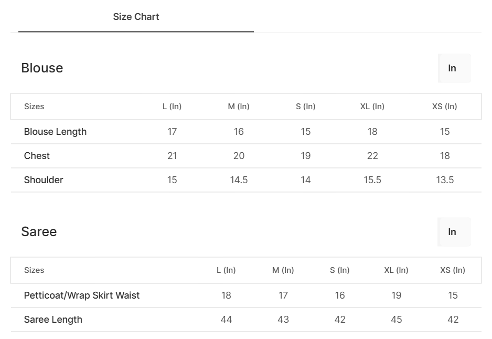Image resolution: width=492 pixels, height=339 pixels.
Task: Open the Size Chart tab
Action: coord(136,17)
